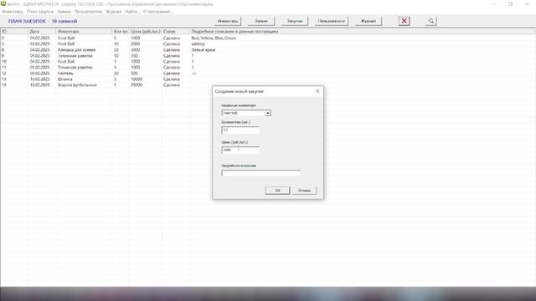Click the 'Red, Yellow, Blue, Green' description cell

pyautogui.click(x=214, y=38)
